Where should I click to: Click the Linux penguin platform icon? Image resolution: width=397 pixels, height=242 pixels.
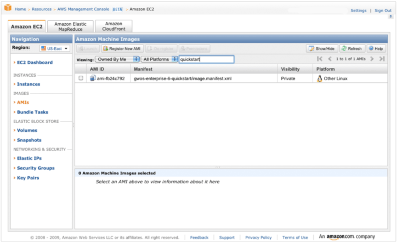[320, 78]
